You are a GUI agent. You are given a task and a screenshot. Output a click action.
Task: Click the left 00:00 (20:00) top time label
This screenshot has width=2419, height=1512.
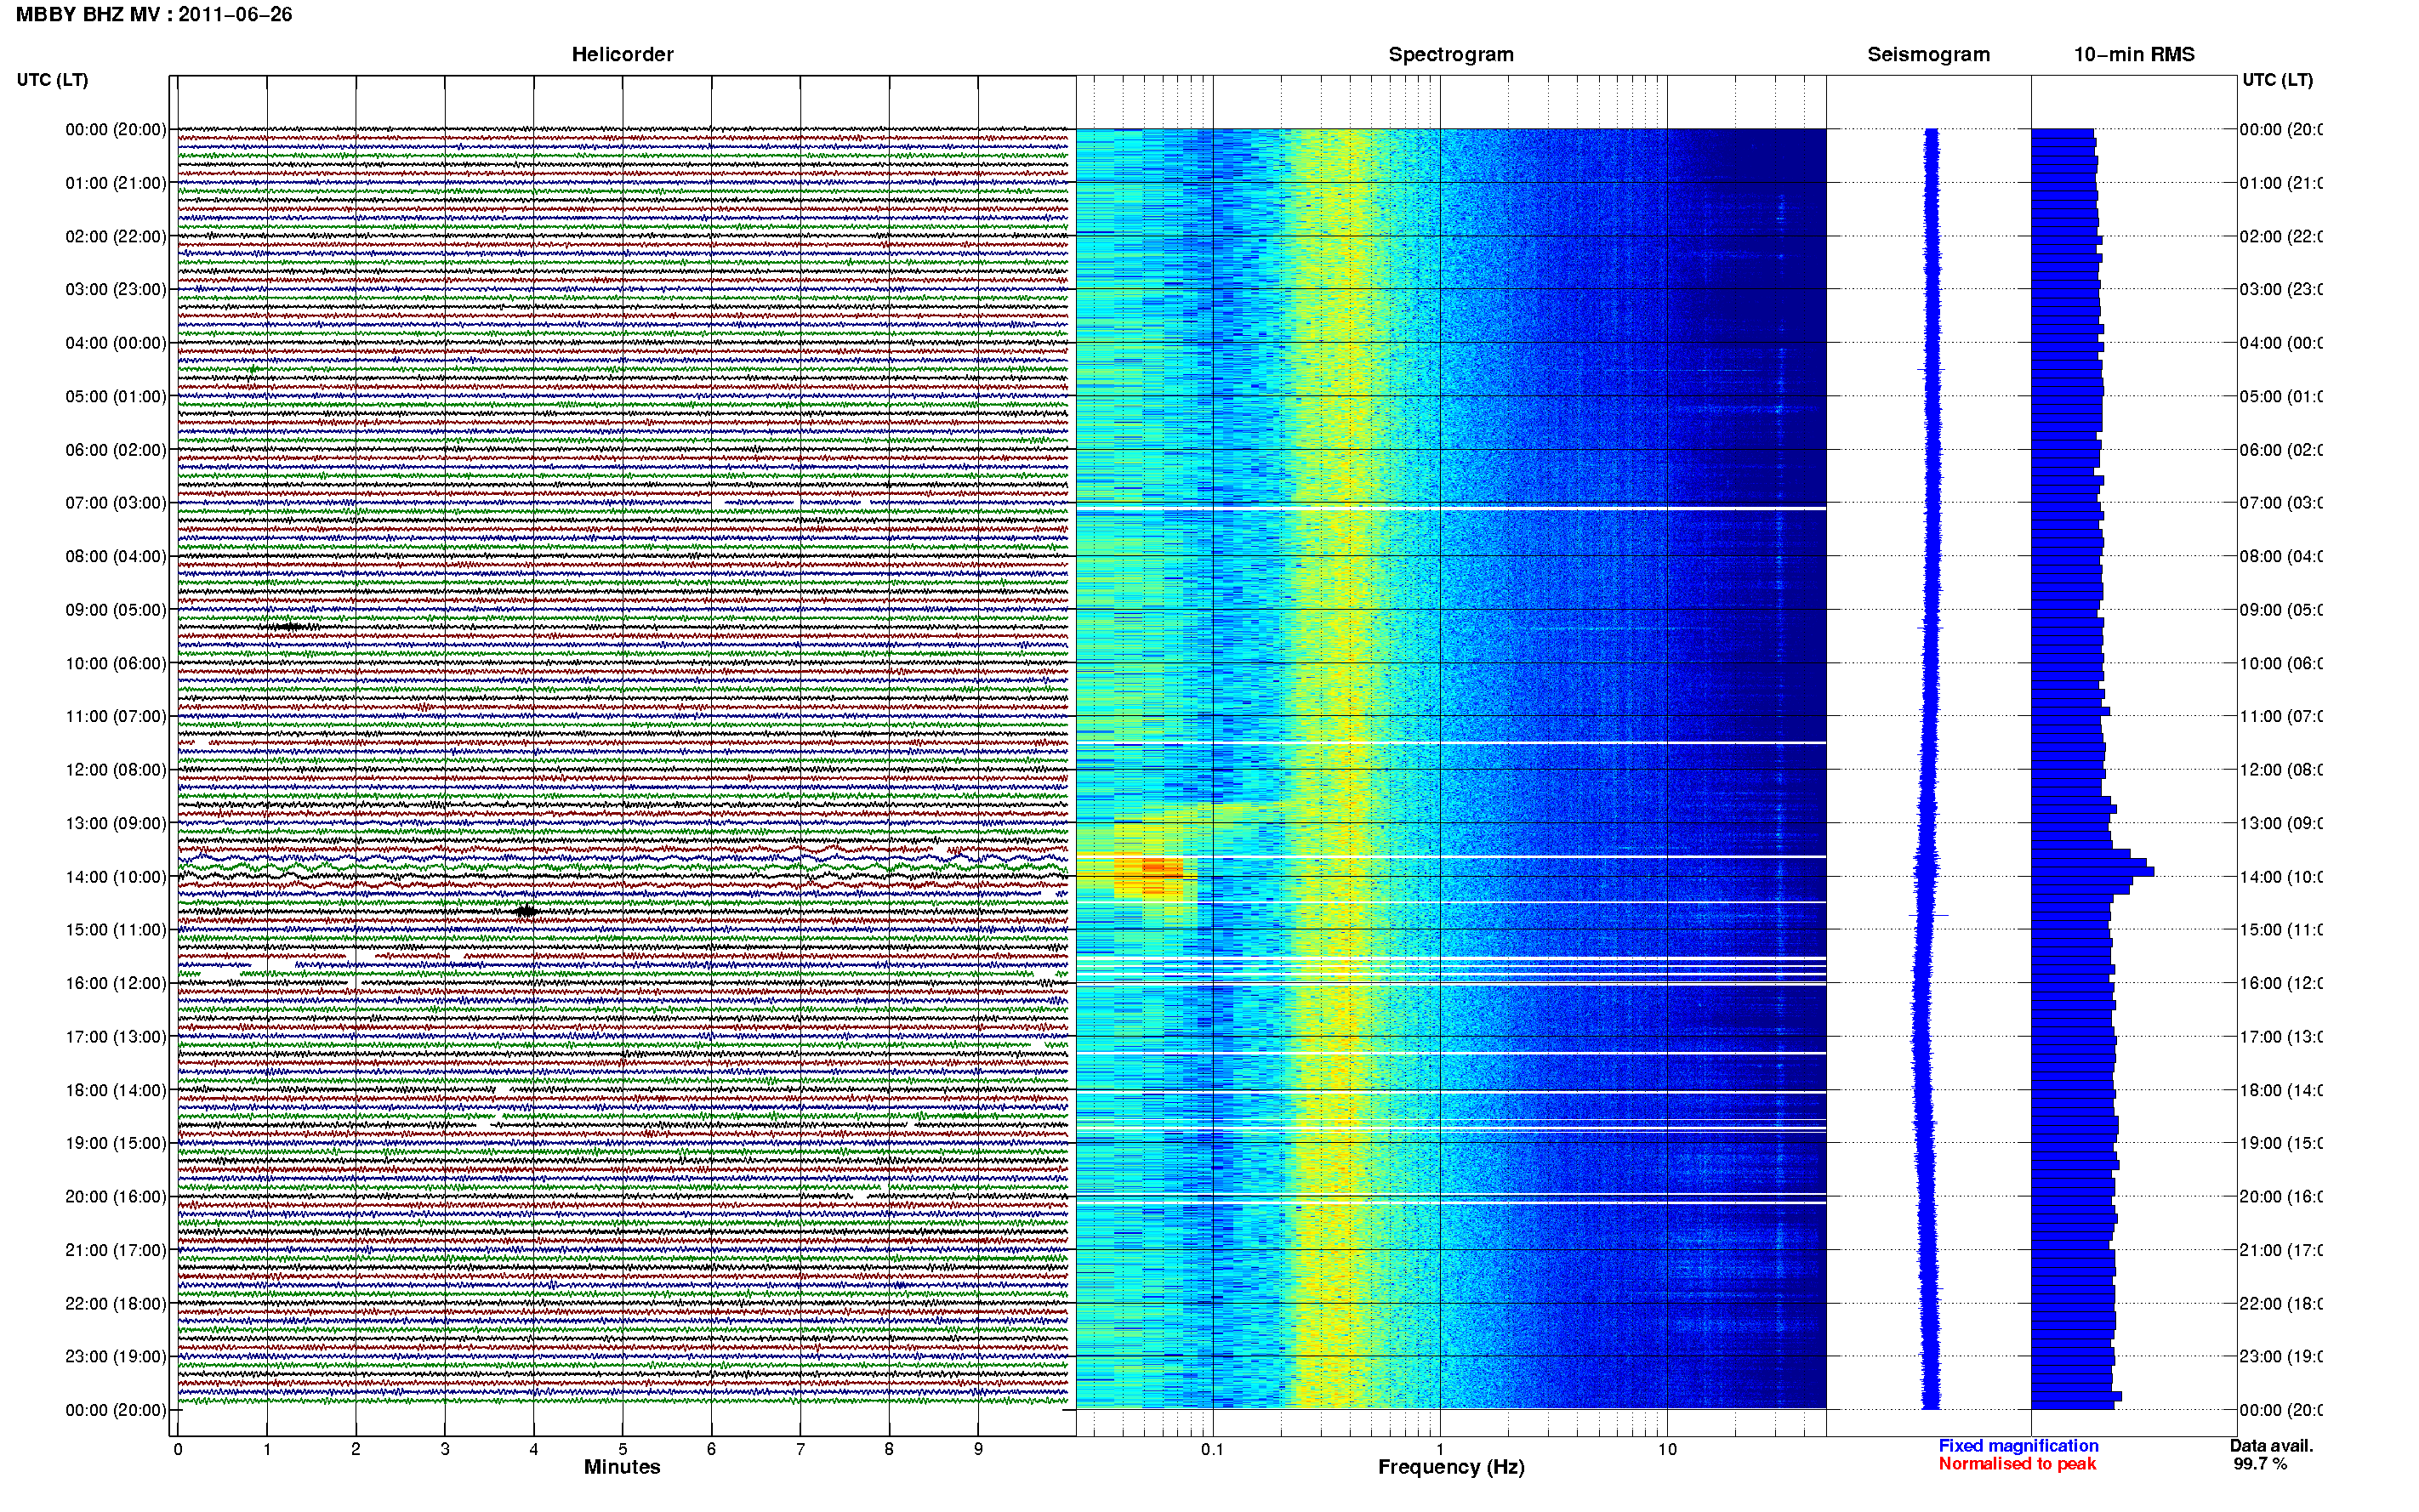point(116,129)
